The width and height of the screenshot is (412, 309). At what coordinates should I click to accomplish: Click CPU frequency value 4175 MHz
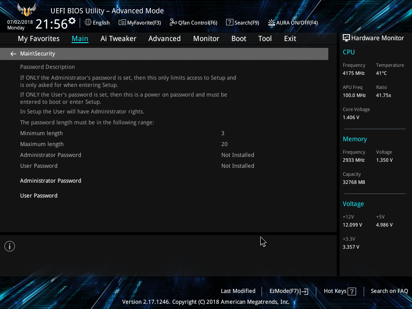tap(353, 73)
